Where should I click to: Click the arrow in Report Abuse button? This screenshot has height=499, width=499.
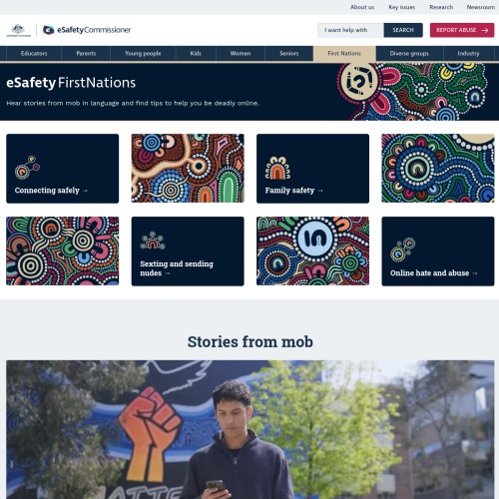[x=485, y=30]
